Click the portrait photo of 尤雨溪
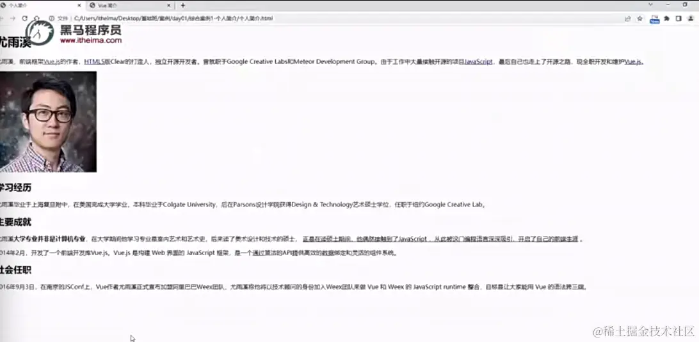The image size is (699, 342). tap(48, 121)
